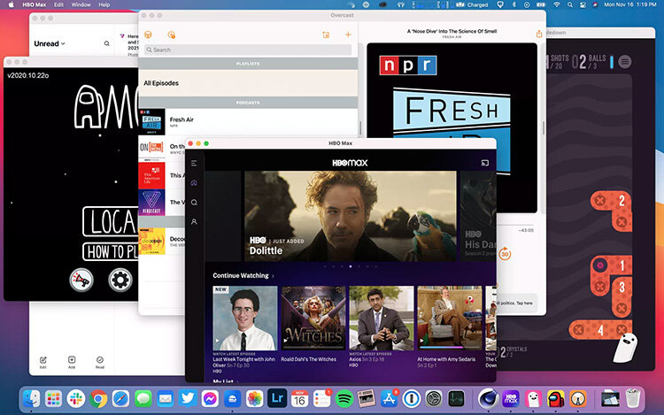This screenshot has height=415, width=664.
Task: Open the Window menu
Action: [81, 4]
